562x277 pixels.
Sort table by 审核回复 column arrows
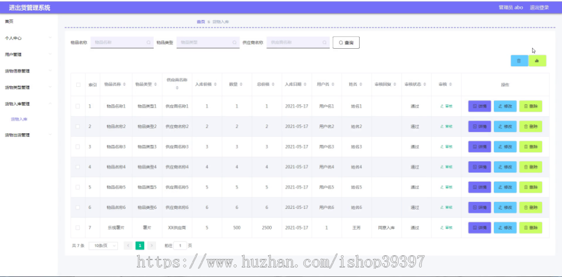395,84
